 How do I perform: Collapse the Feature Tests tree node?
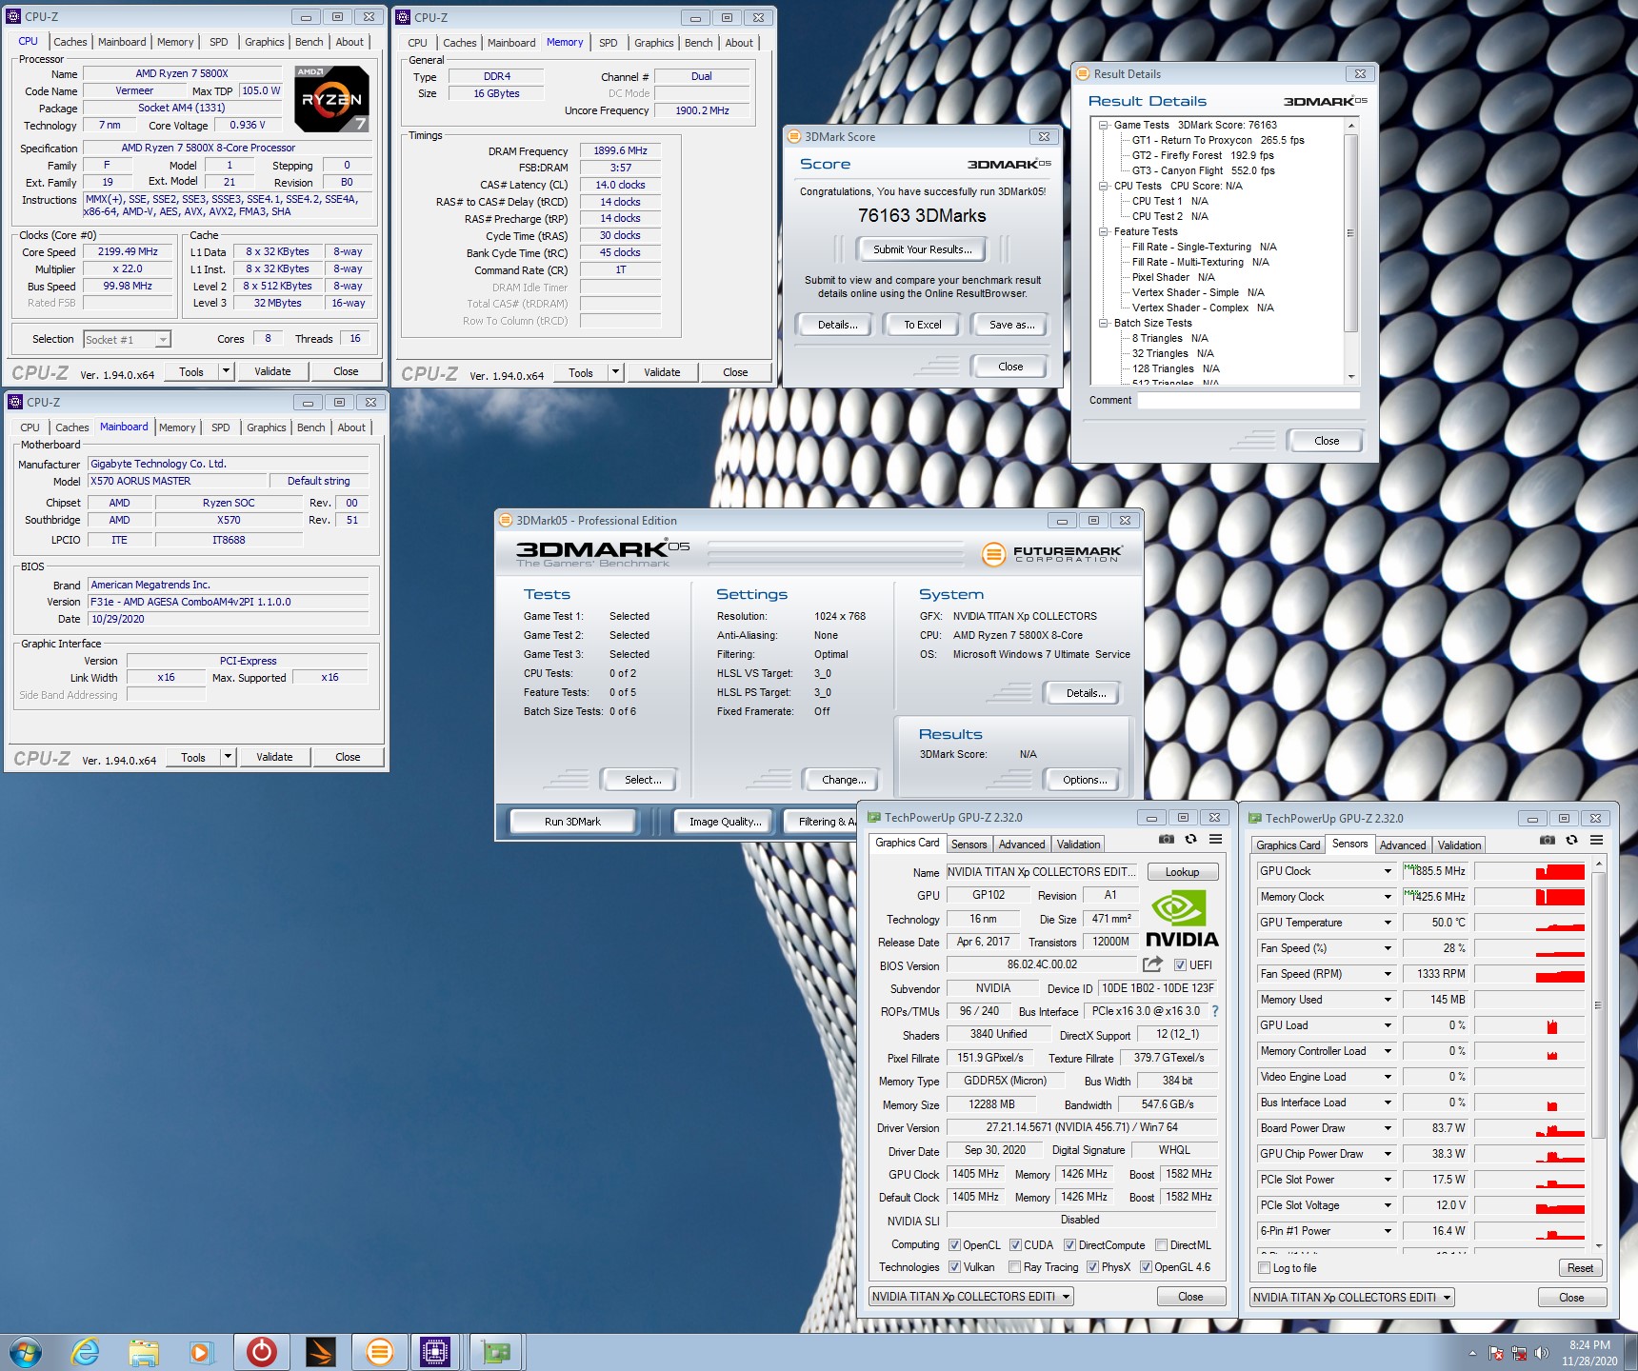(1103, 231)
